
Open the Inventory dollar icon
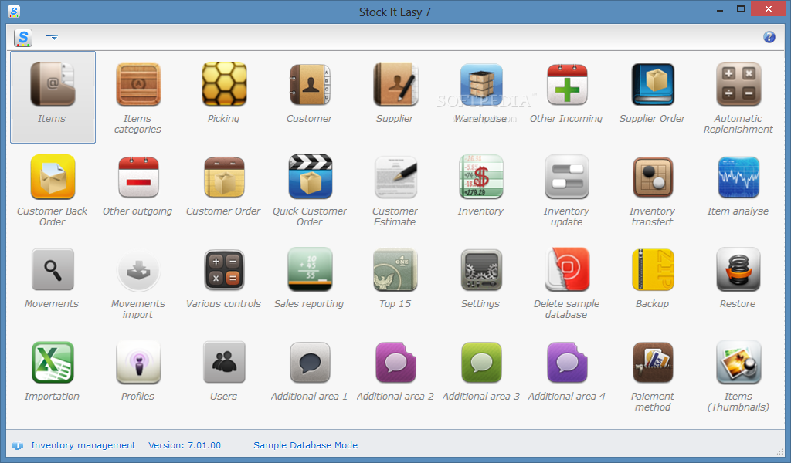481,177
